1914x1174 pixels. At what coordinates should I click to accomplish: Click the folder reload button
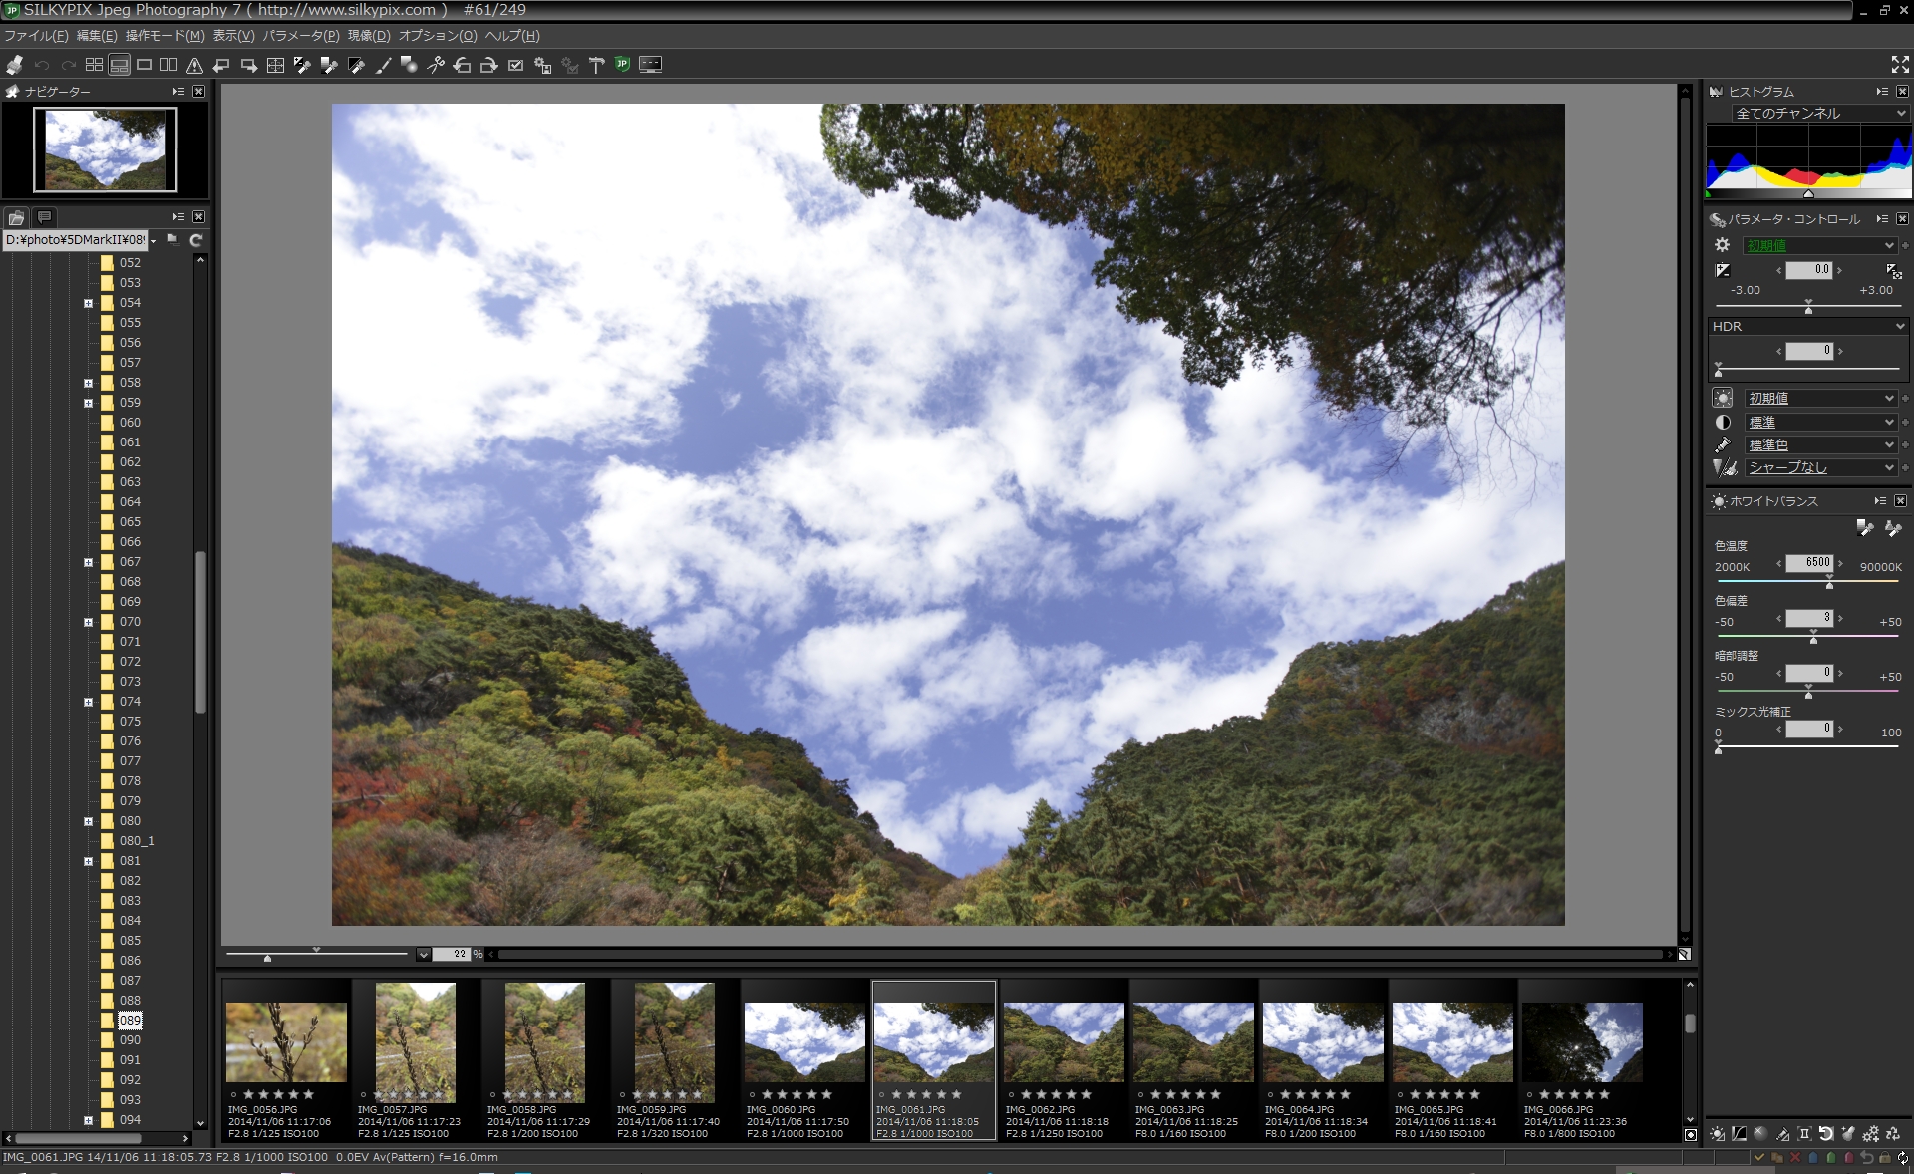pos(196,240)
